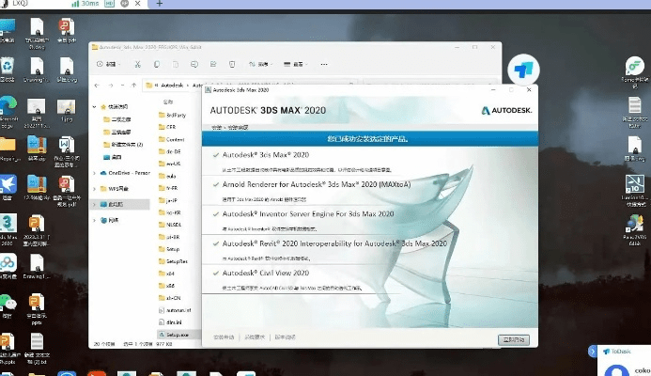Image resolution: width=651 pixels, height=376 pixels.
Task: Click the installation help link in installer footer
Action: click(x=223, y=337)
